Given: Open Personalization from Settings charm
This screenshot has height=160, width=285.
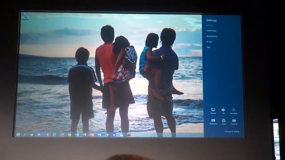Looking at the screenshot, I should pos(212,36).
